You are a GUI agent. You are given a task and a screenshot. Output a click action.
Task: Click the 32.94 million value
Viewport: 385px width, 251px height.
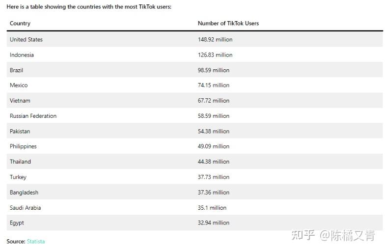[214, 223]
